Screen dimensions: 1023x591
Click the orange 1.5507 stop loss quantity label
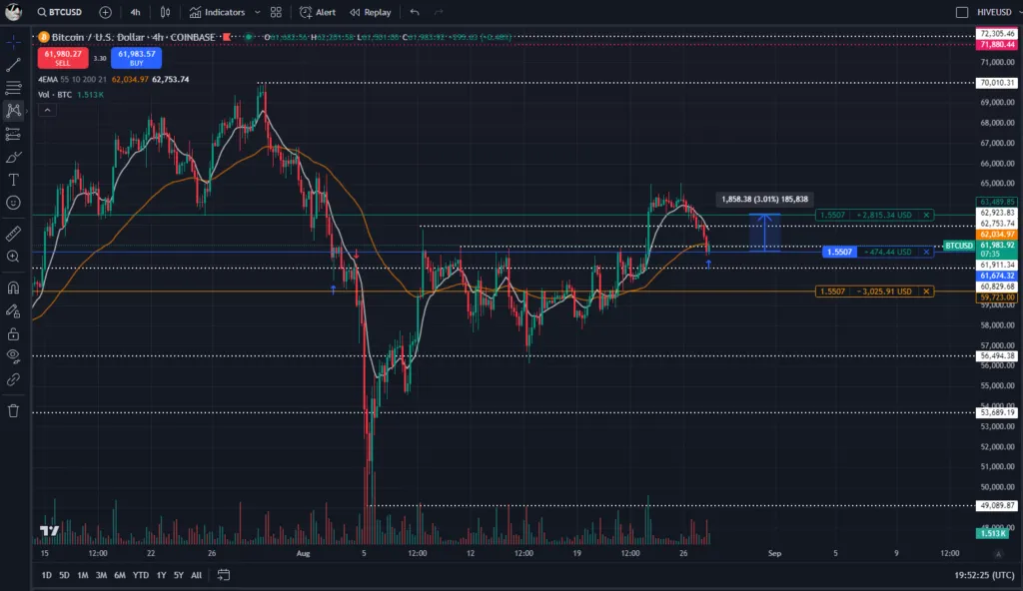[832, 291]
